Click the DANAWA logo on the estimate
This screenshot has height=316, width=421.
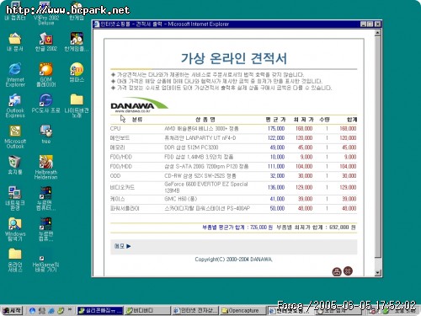click(x=139, y=105)
